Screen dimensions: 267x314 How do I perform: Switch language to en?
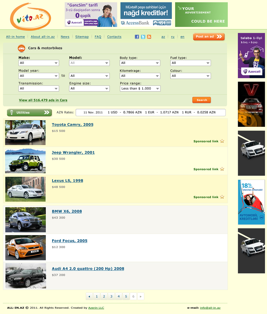(182, 37)
